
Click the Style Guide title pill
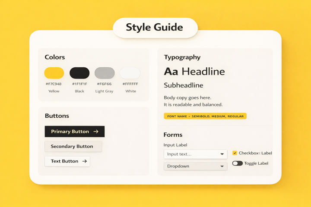pos(155,28)
